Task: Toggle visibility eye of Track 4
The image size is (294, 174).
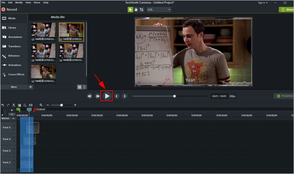Action: coord(14,137)
